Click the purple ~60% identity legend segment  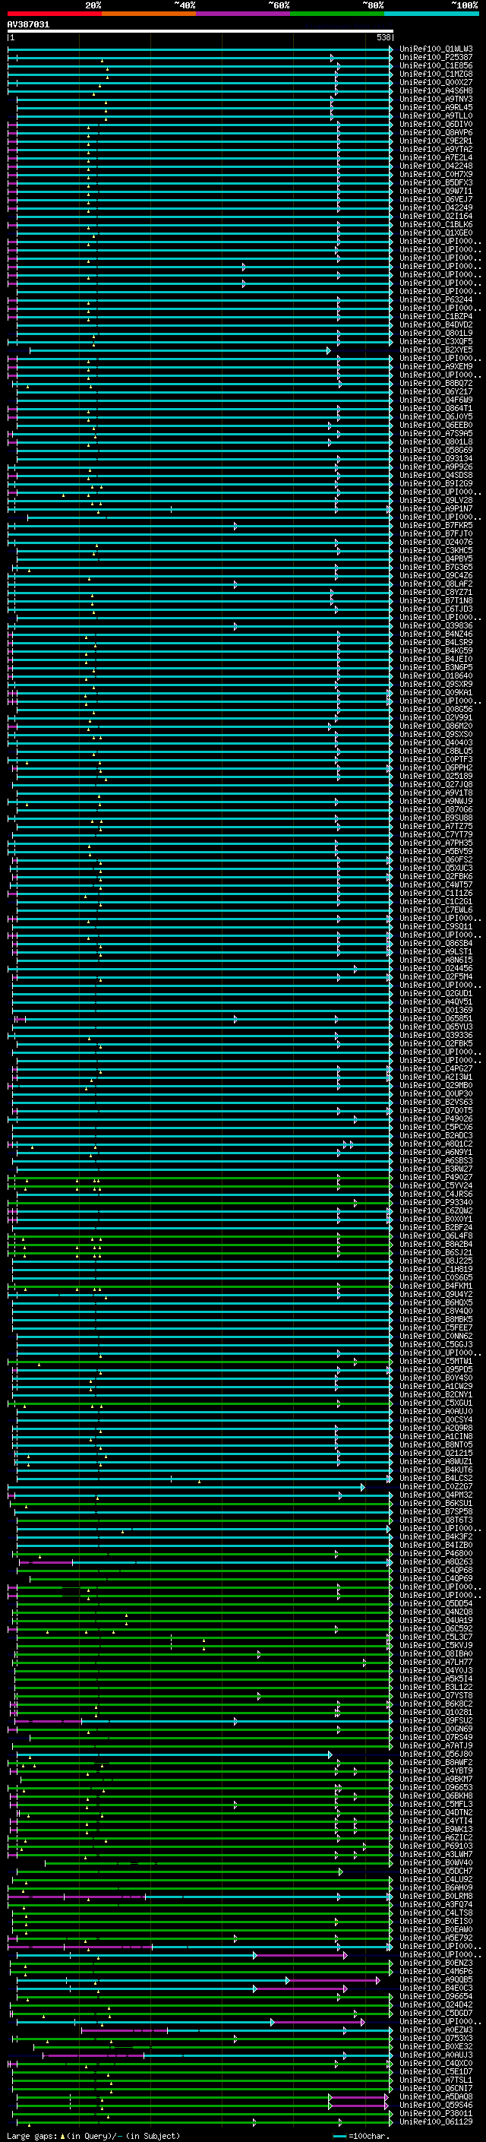[242, 14]
